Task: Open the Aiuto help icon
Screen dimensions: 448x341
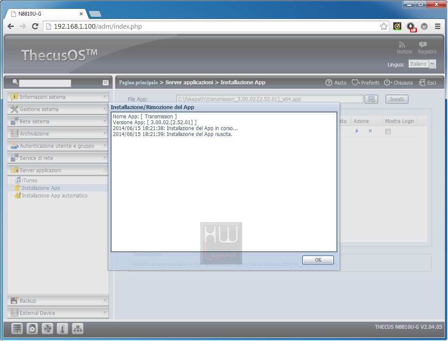Action: pyautogui.click(x=328, y=83)
